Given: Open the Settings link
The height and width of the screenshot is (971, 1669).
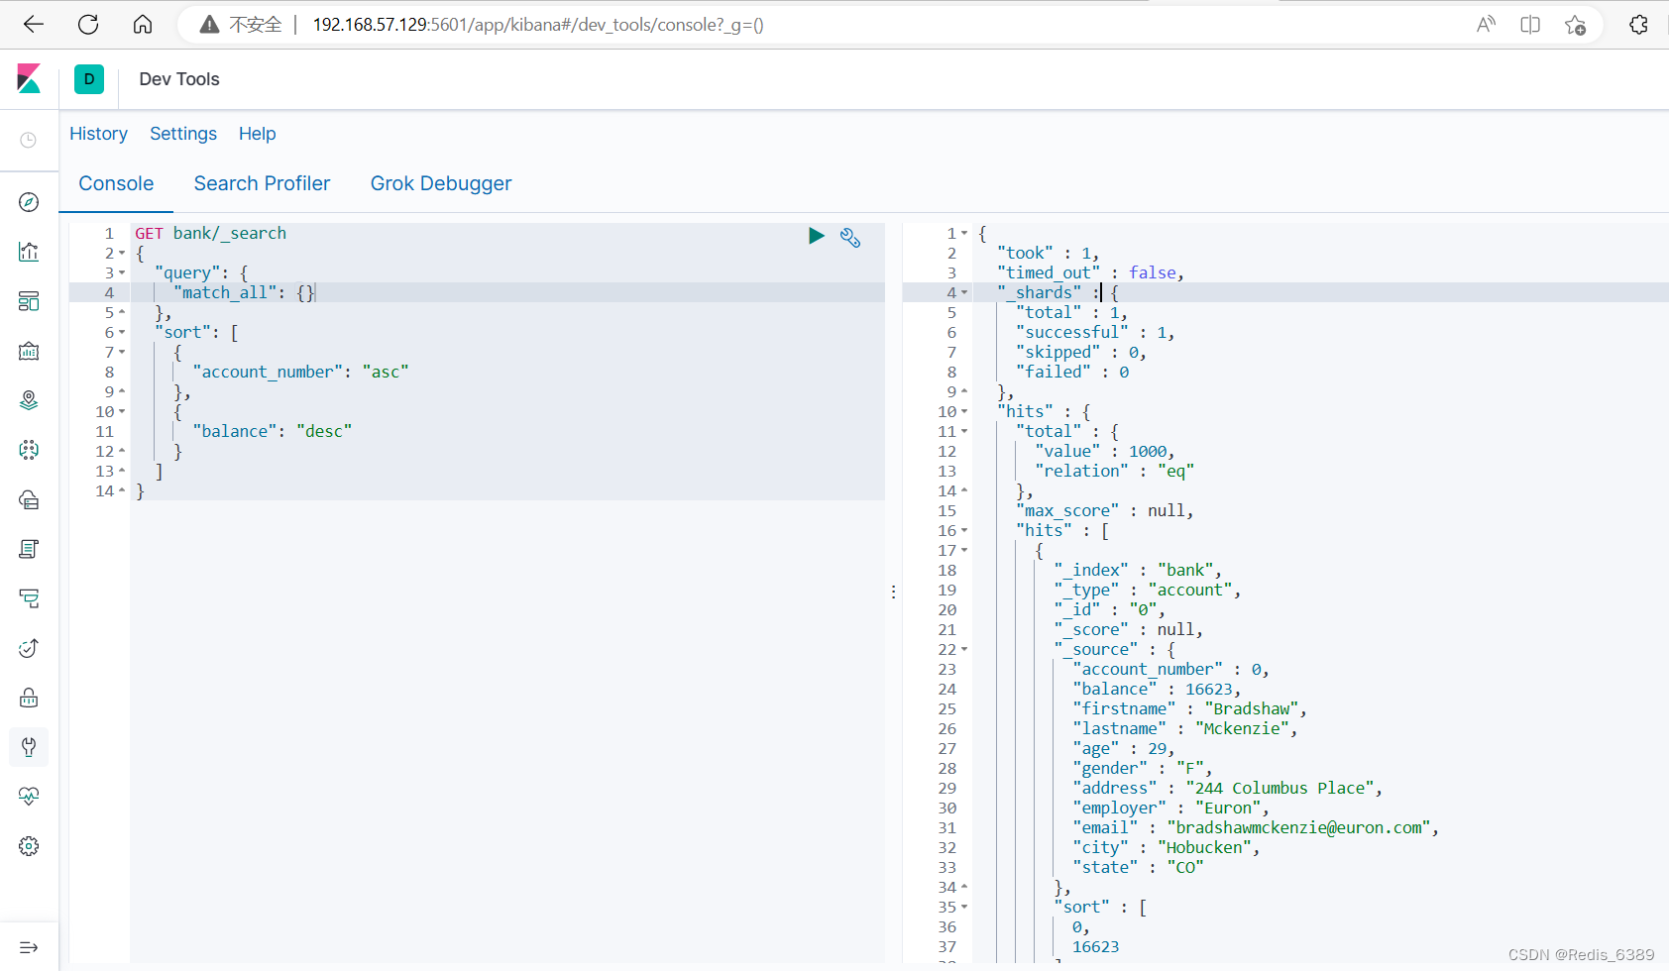Looking at the screenshot, I should pos(183,134).
